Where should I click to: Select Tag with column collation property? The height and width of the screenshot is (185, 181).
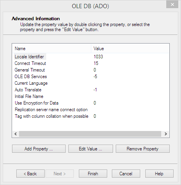[52, 116]
